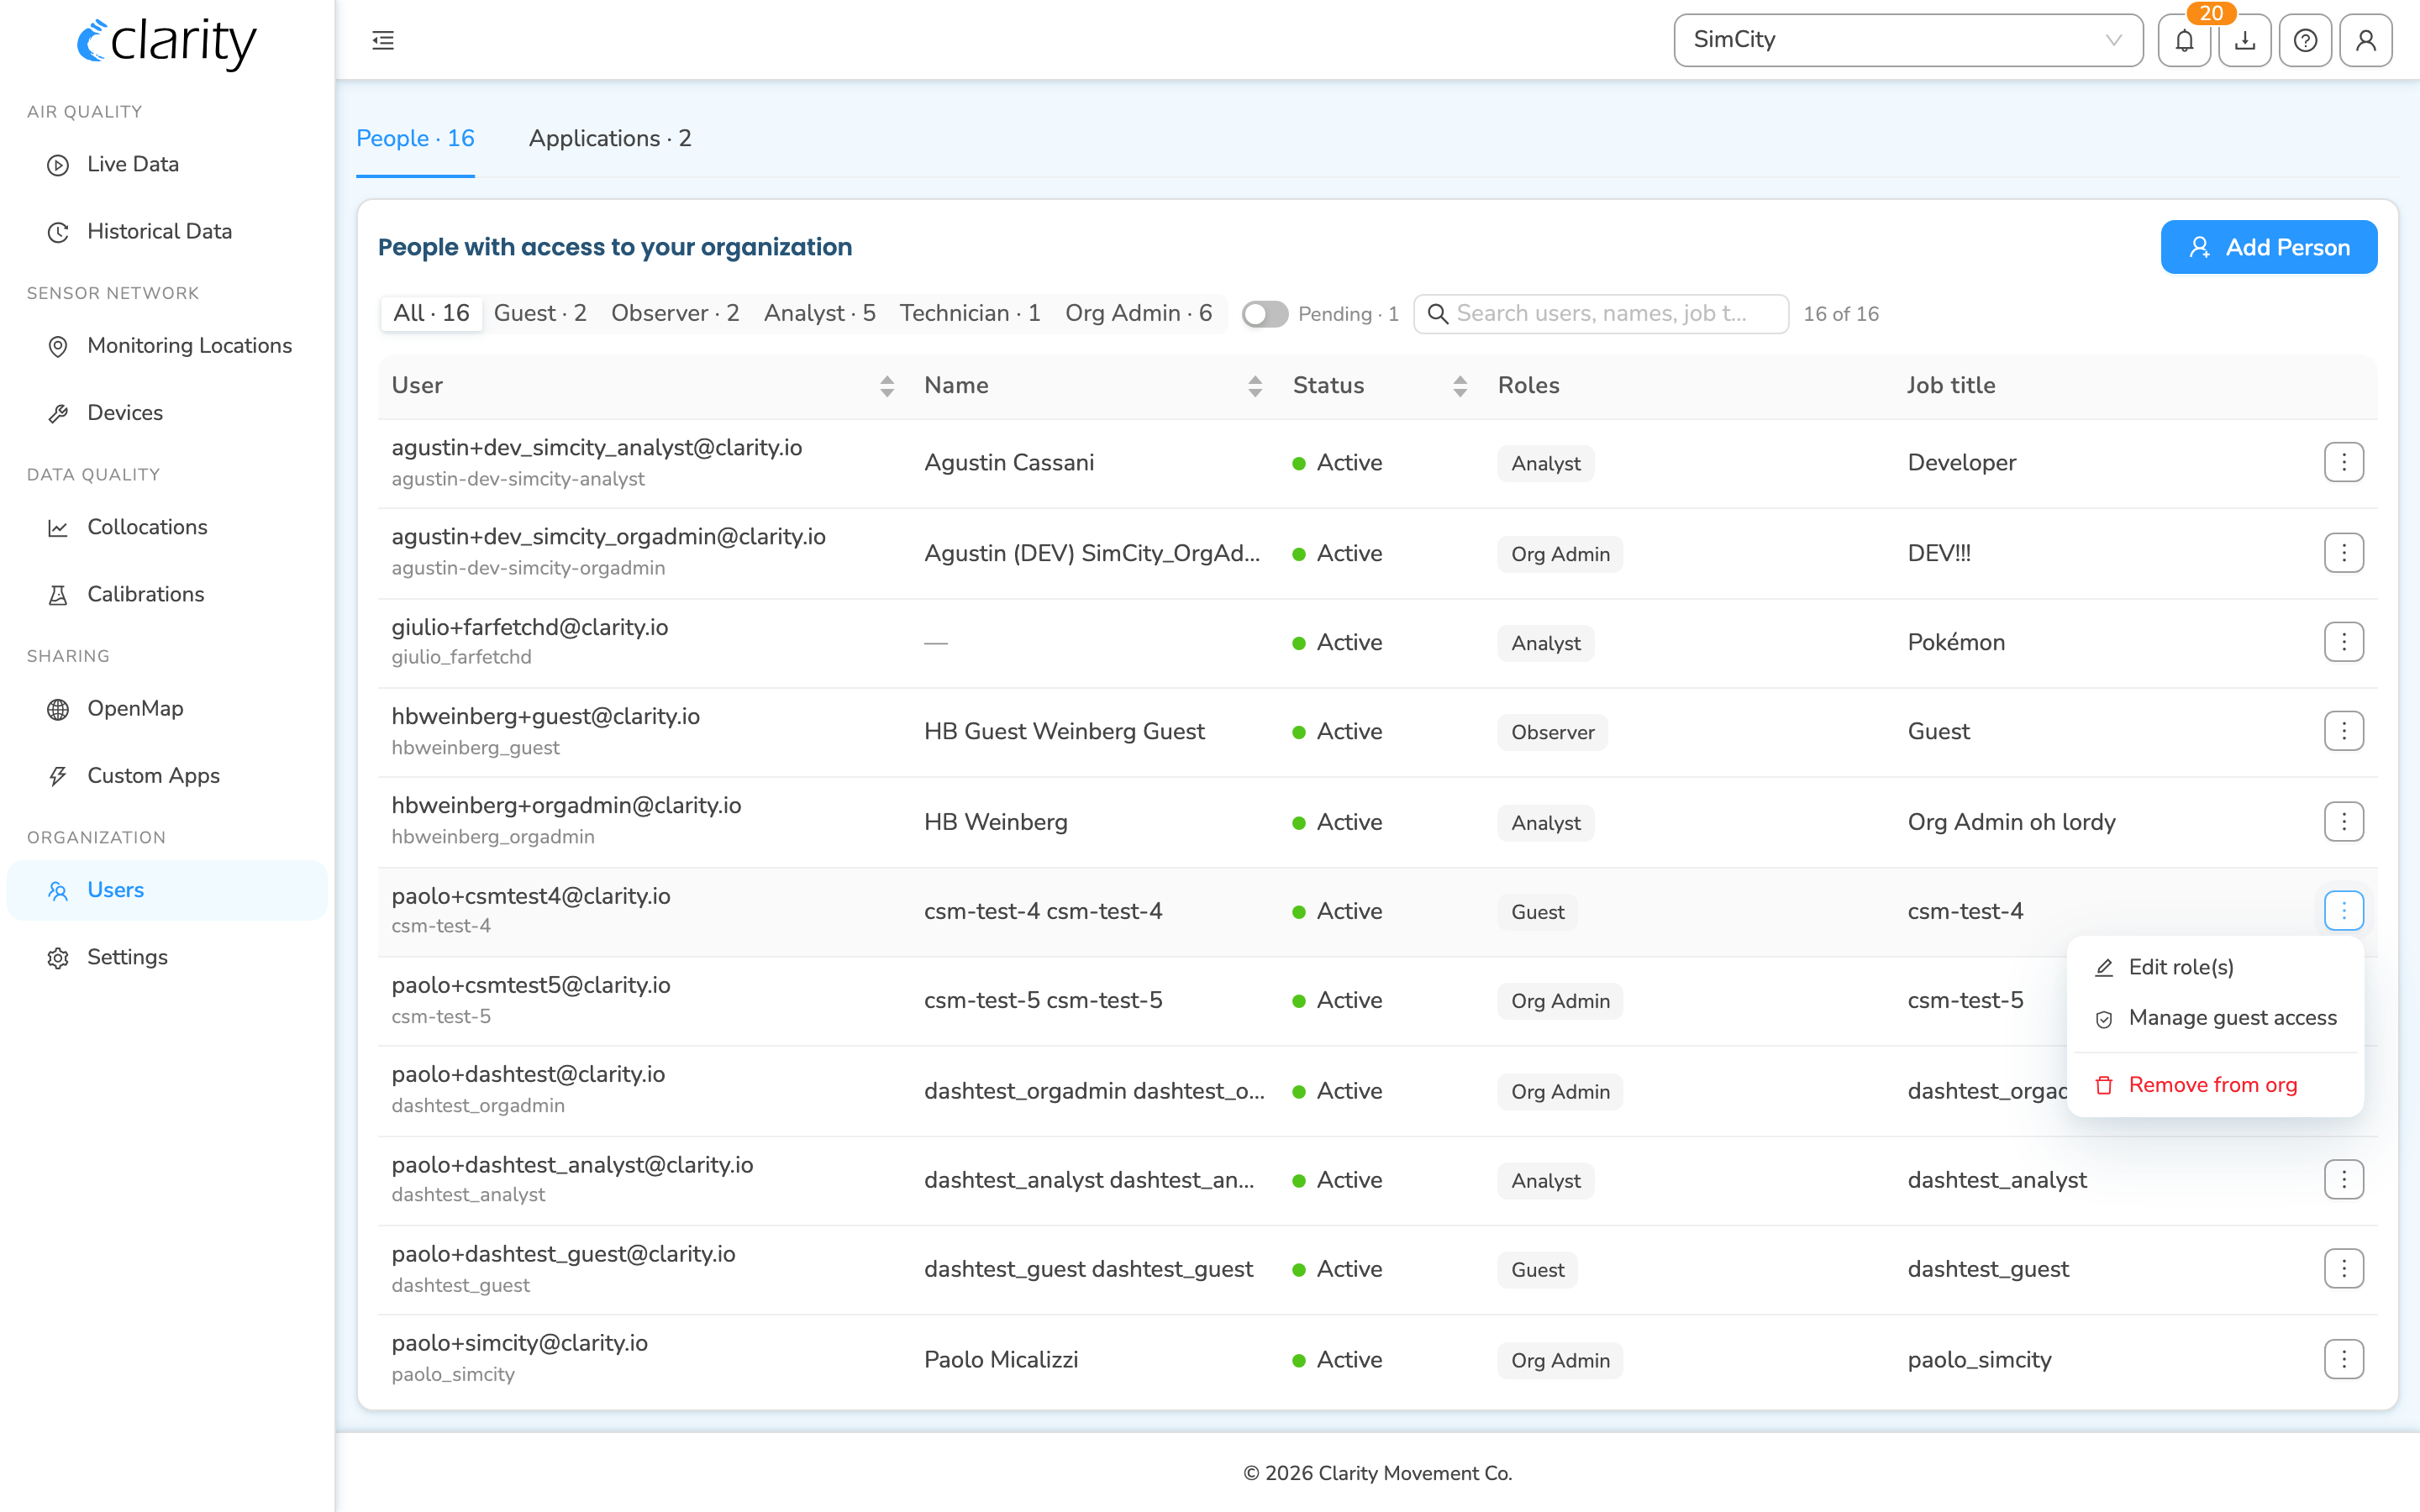
Task: Open the notifications bell
Action: coord(2184,40)
